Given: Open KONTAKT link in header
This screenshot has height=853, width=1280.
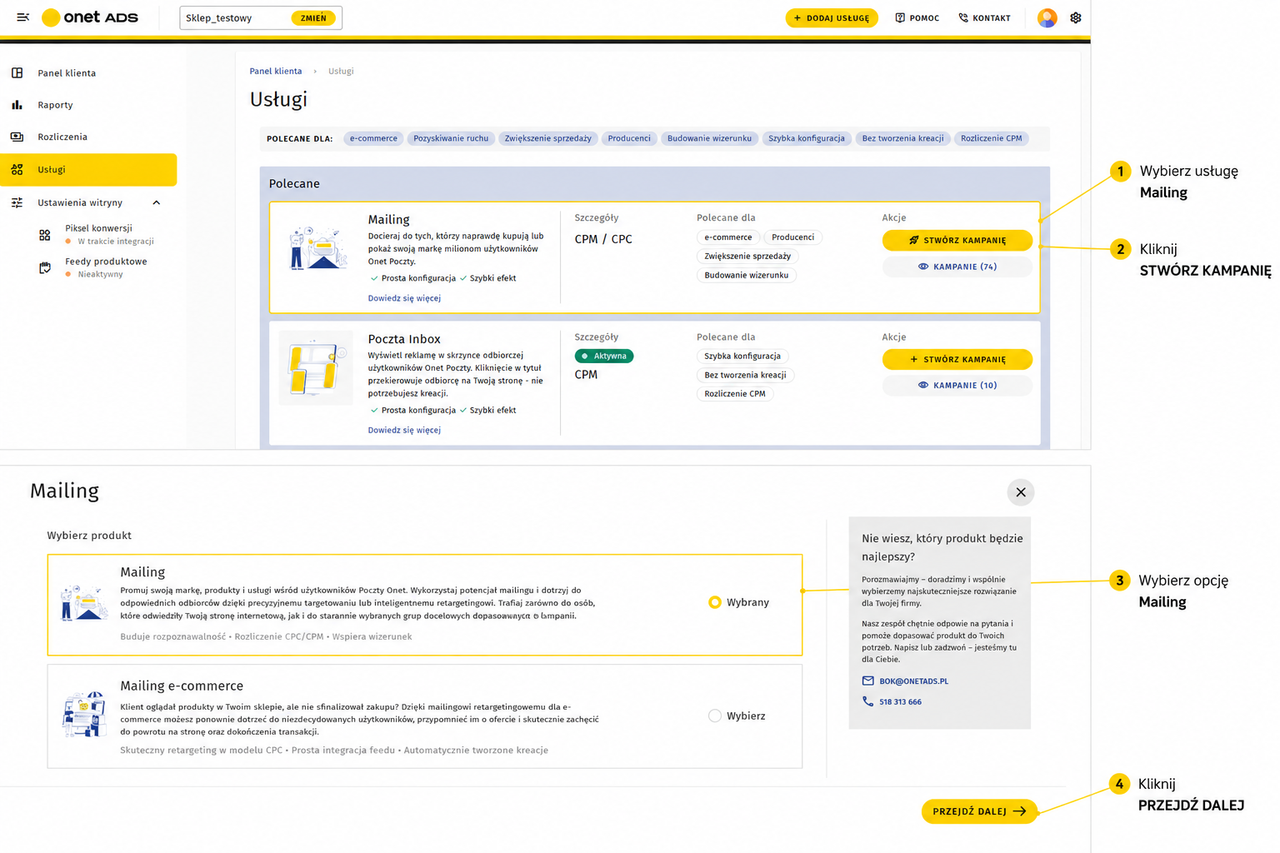Looking at the screenshot, I should pos(984,17).
